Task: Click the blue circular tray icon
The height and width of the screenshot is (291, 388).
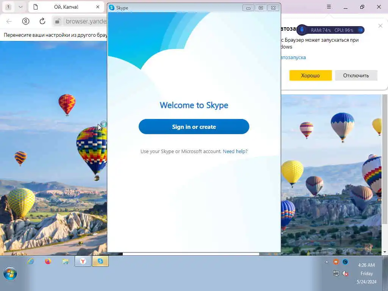Action: (x=345, y=262)
